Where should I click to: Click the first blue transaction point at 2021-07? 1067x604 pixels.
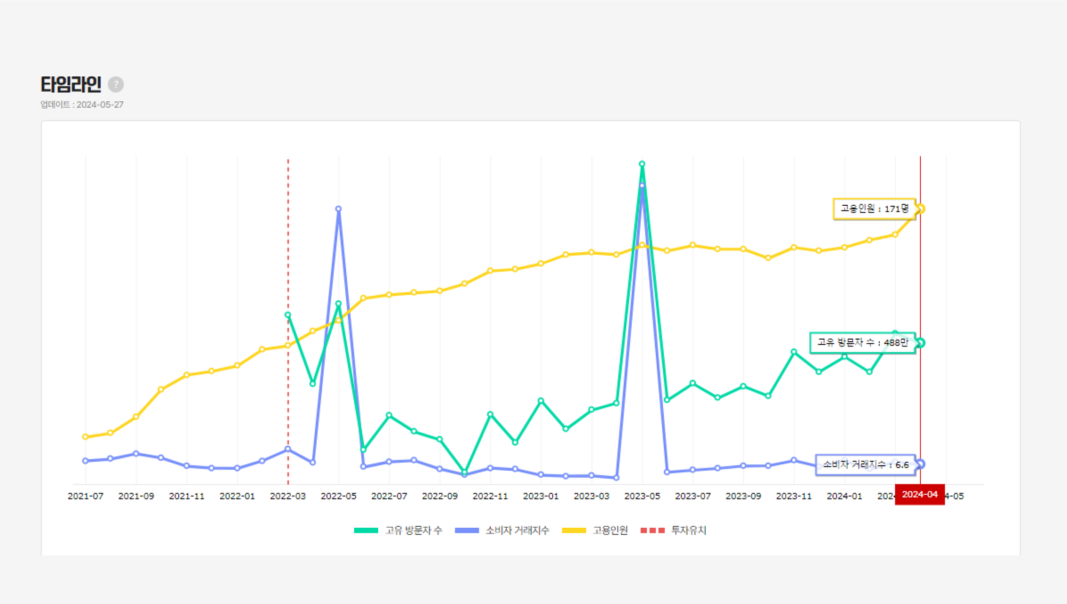(85, 461)
